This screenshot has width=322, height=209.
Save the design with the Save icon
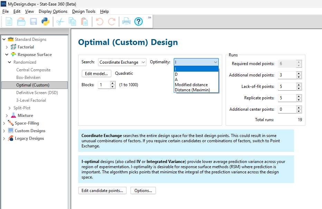[33, 21]
